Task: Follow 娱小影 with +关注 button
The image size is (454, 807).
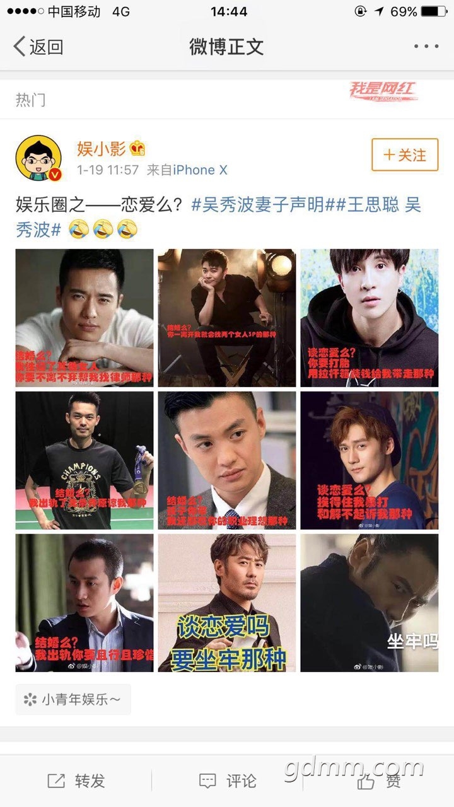Action: (405, 154)
